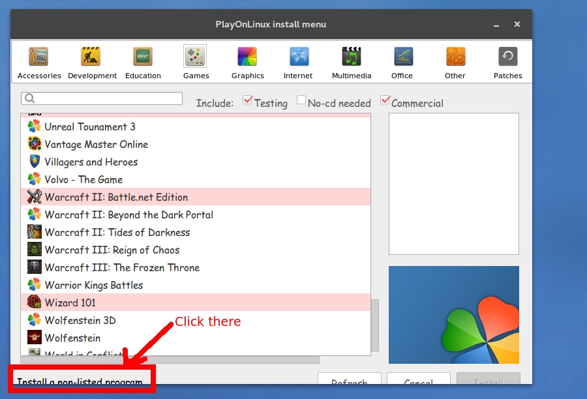Screen dimensions: 587x399
Task: Click inside the program search field
Action: click(x=102, y=98)
